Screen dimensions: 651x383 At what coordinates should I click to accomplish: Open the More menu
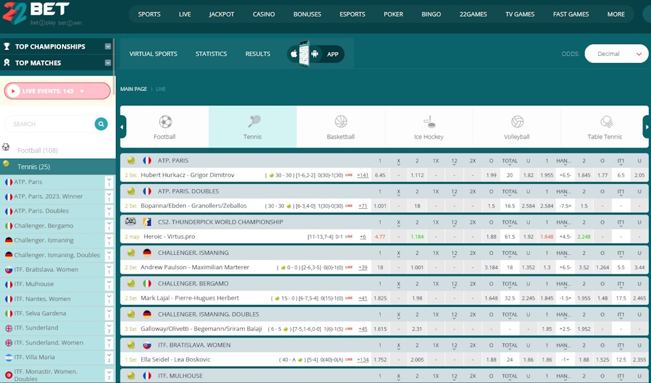616,14
